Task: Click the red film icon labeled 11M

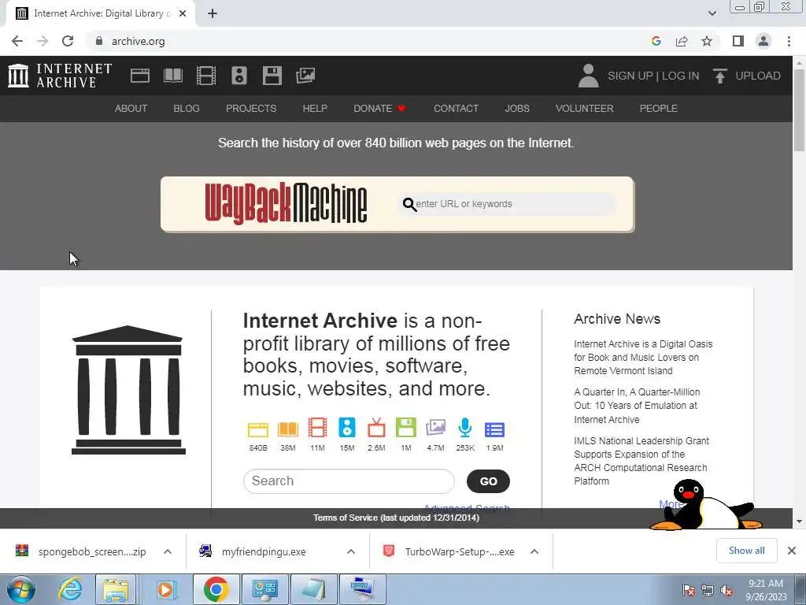Action: point(318,428)
